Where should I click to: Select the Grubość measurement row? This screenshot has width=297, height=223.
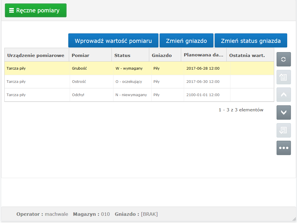click(x=79, y=68)
